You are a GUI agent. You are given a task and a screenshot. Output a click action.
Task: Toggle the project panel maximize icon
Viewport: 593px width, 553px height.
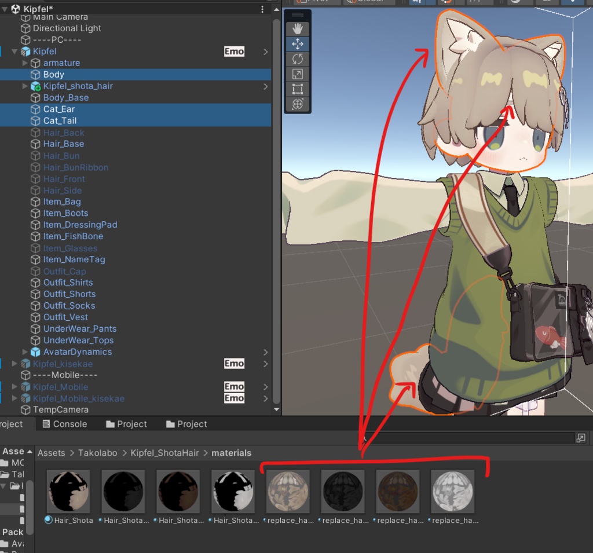tap(580, 438)
